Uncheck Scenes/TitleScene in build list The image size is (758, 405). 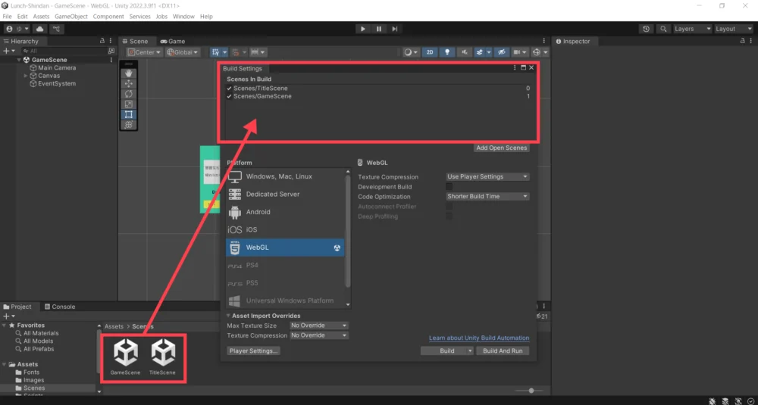click(229, 89)
